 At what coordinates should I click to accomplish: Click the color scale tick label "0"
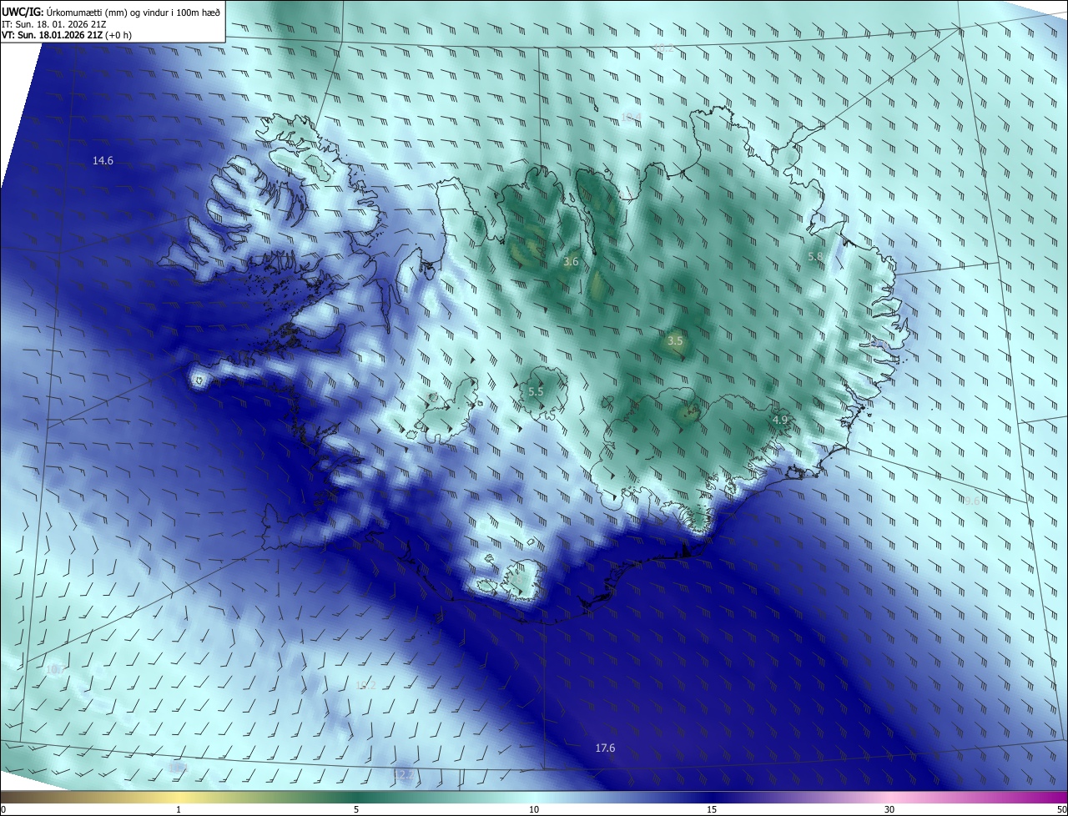click(x=3, y=809)
